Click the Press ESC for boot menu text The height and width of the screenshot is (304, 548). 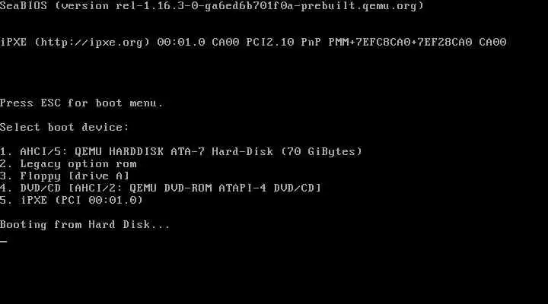[81, 103]
